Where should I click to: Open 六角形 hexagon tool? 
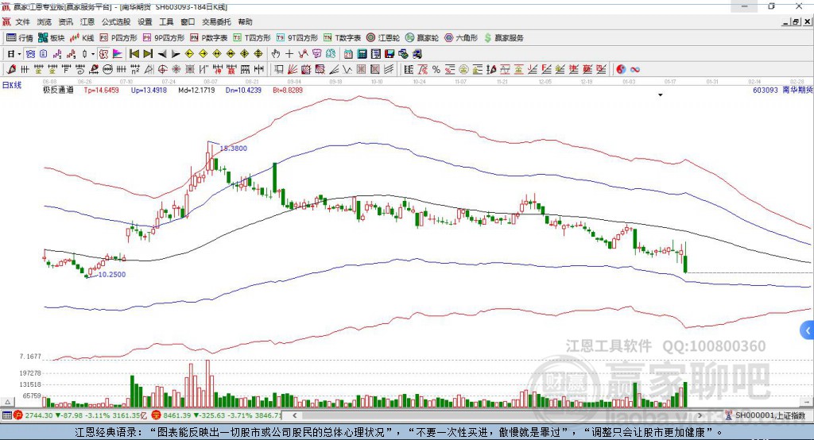461,38
